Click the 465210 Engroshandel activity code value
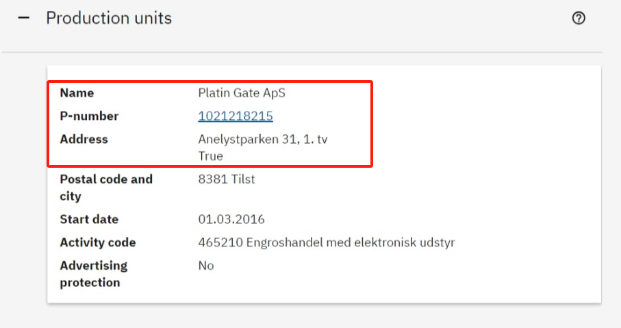Image resolution: width=621 pixels, height=328 pixels. [326, 242]
